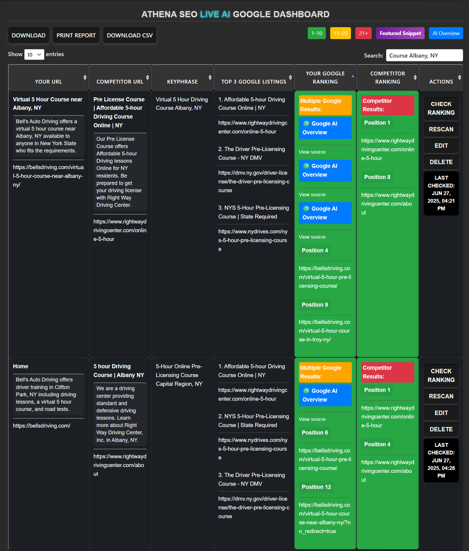This screenshot has height=551, width=469.
Task: Click DELETE for Virtual 5 Hour row
Action: [441, 162]
